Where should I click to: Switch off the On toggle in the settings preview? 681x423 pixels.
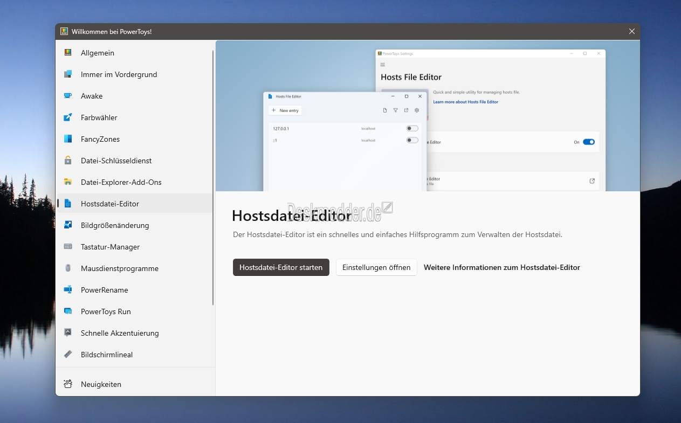click(589, 142)
